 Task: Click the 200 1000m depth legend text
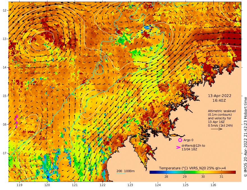point(125,171)
